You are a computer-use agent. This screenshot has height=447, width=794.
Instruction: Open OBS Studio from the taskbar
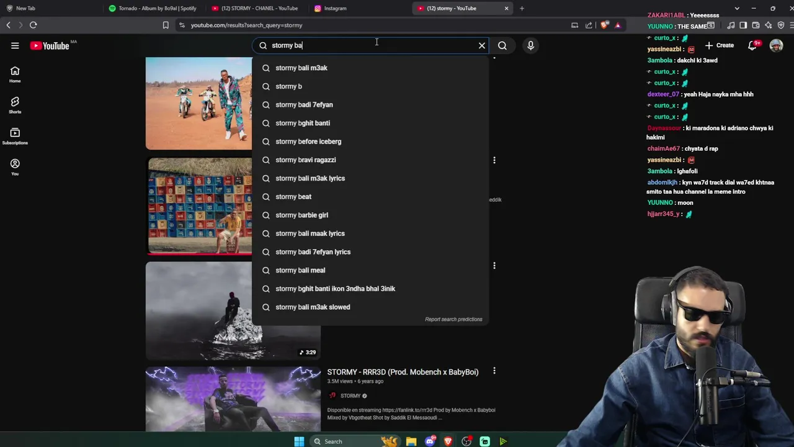(x=466, y=441)
